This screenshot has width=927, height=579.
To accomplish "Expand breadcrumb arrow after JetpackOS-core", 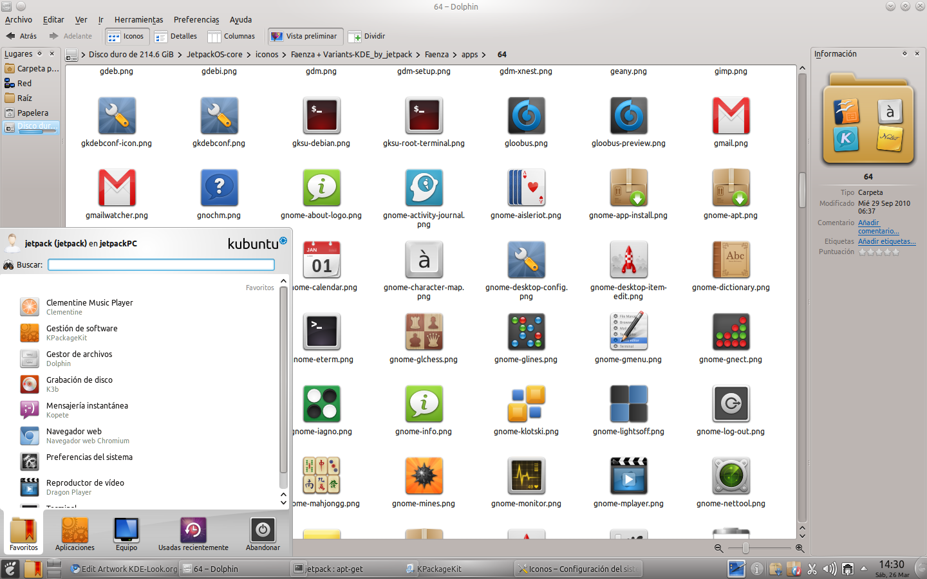I will [248, 55].
